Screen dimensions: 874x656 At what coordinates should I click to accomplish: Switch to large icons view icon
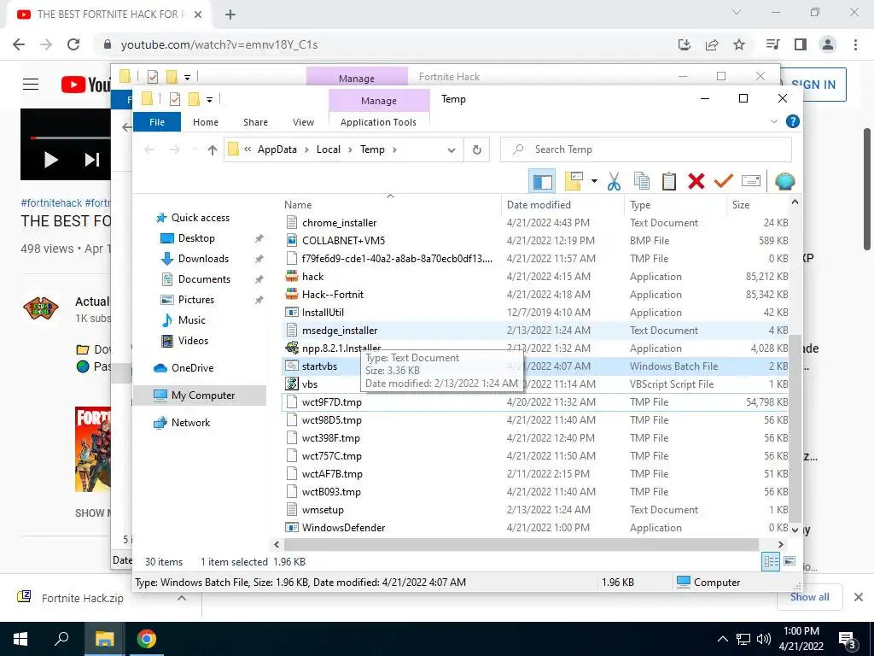[790, 562]
